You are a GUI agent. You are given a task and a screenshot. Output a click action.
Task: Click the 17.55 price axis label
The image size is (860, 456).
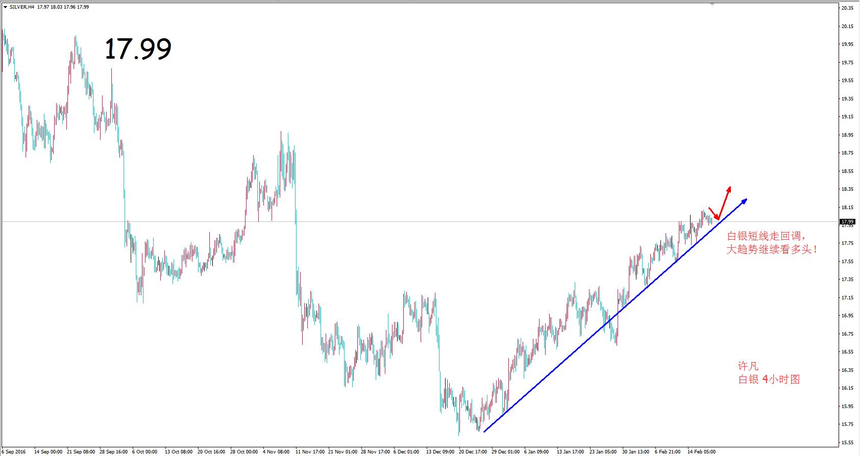(848, 262)
